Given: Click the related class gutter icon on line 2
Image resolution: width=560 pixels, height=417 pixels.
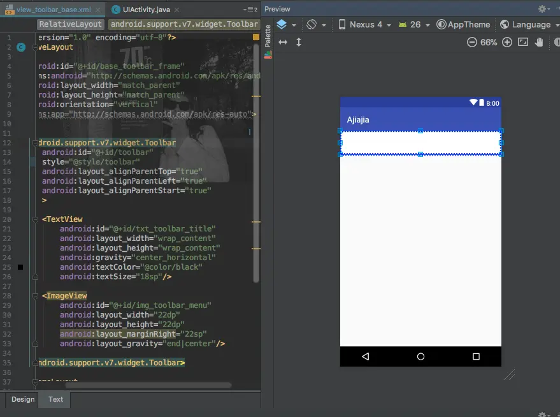Looking at the screenshot, I should [x=21, y=47].
